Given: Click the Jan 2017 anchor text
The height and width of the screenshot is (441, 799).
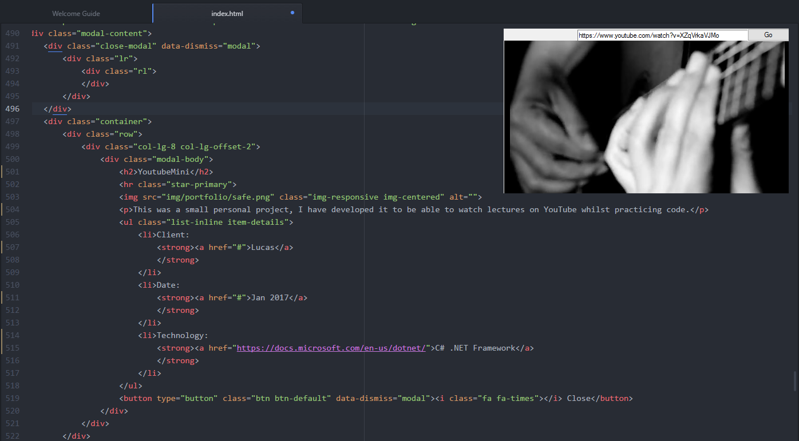Looking at the screenshot, I should [x=270, y=297].
